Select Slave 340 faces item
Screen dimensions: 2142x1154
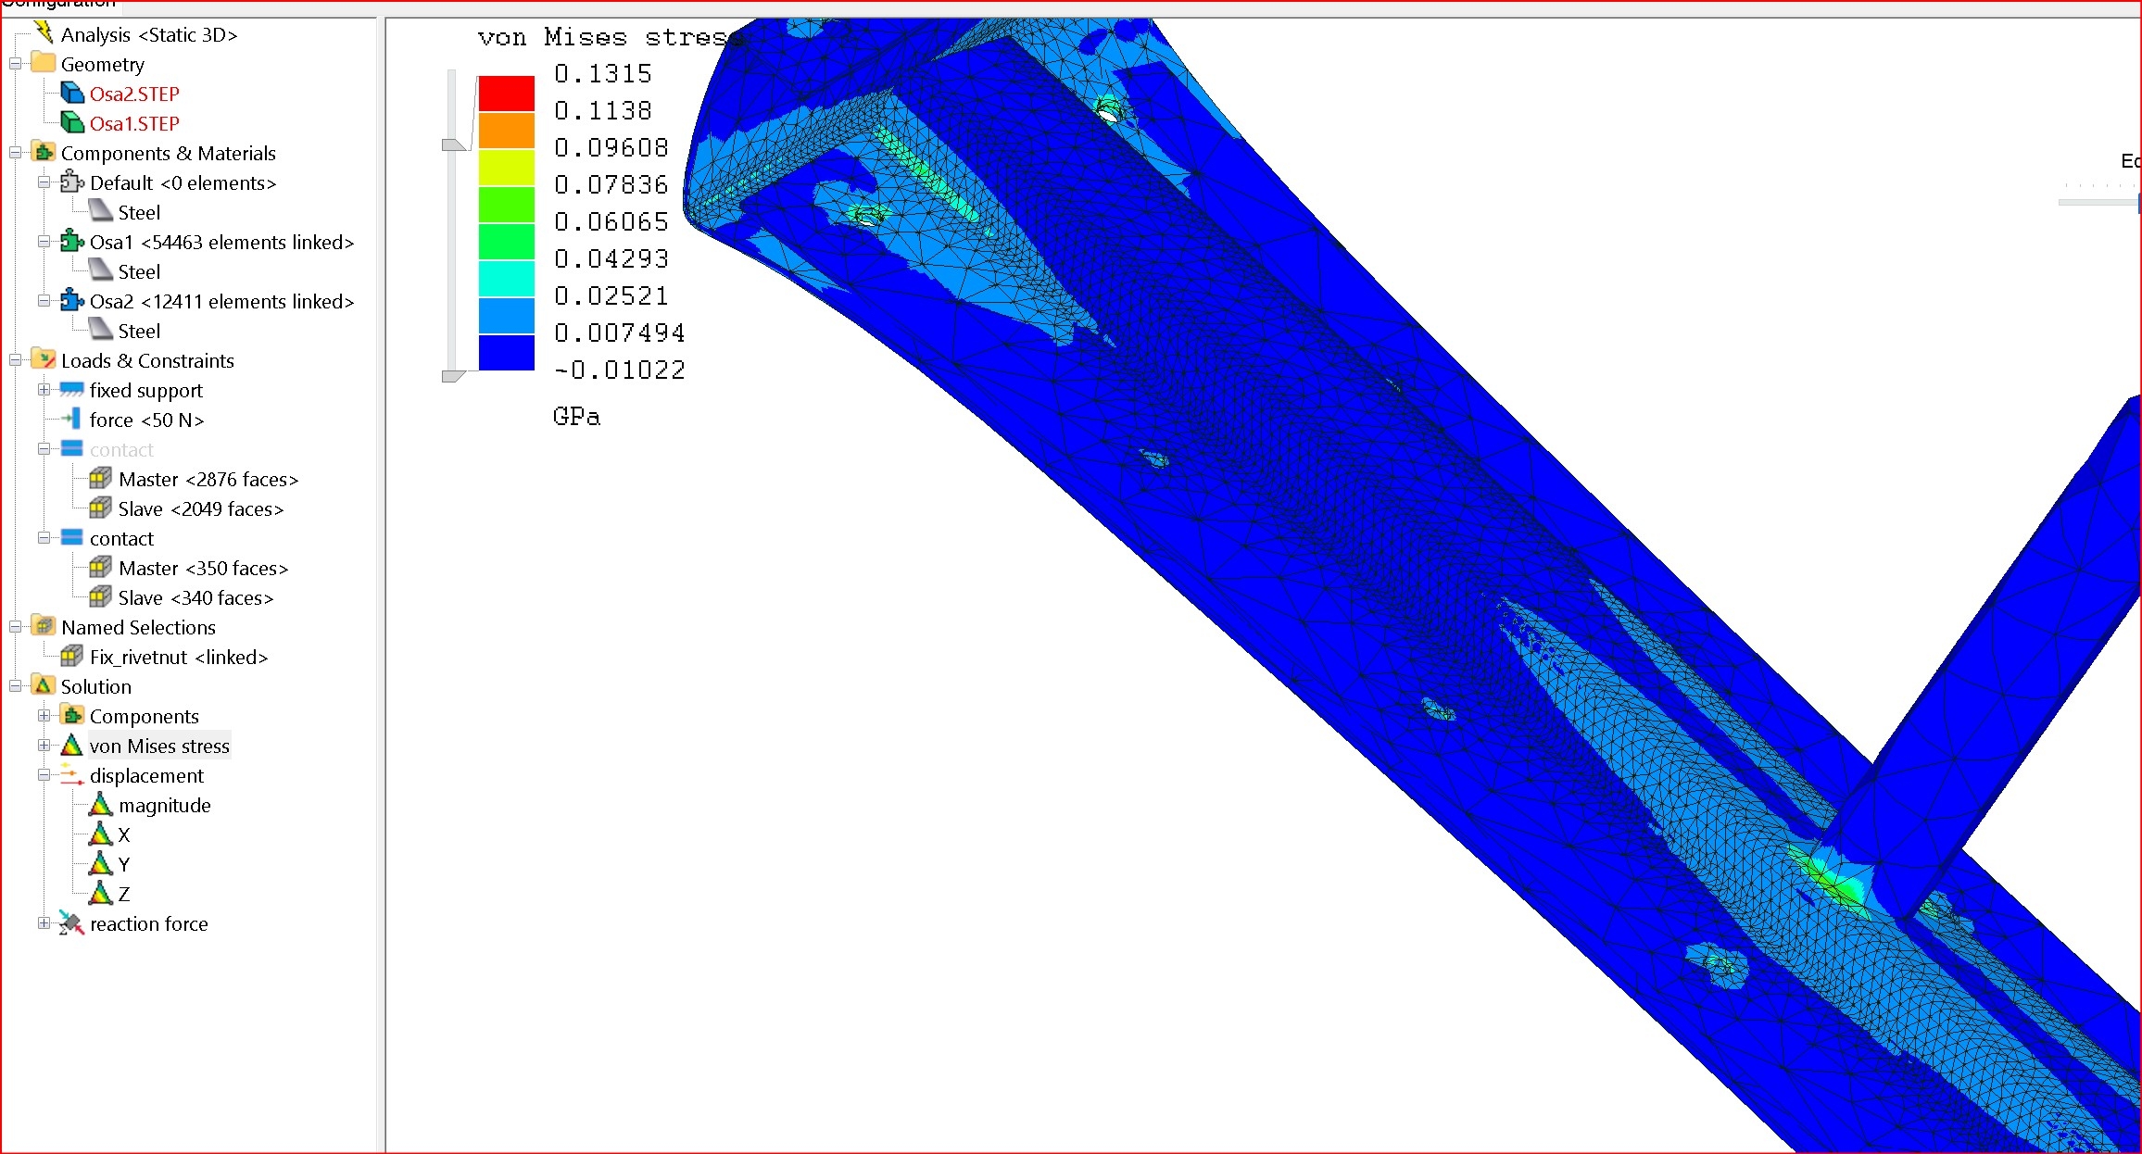(195, 597)
